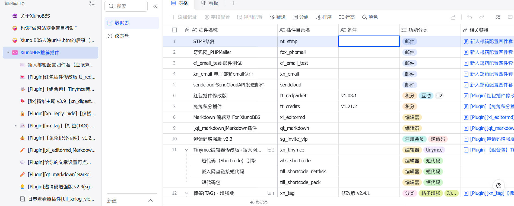Open the 新人邮箱配置四件套 link in row 1
The image size is (514, 206).
point(491,41)
